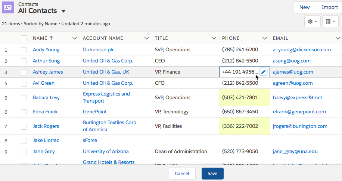Screen dimensions: 342x181
Task: Open the display-as table view switcher
Action: click(x=330, y=22)
